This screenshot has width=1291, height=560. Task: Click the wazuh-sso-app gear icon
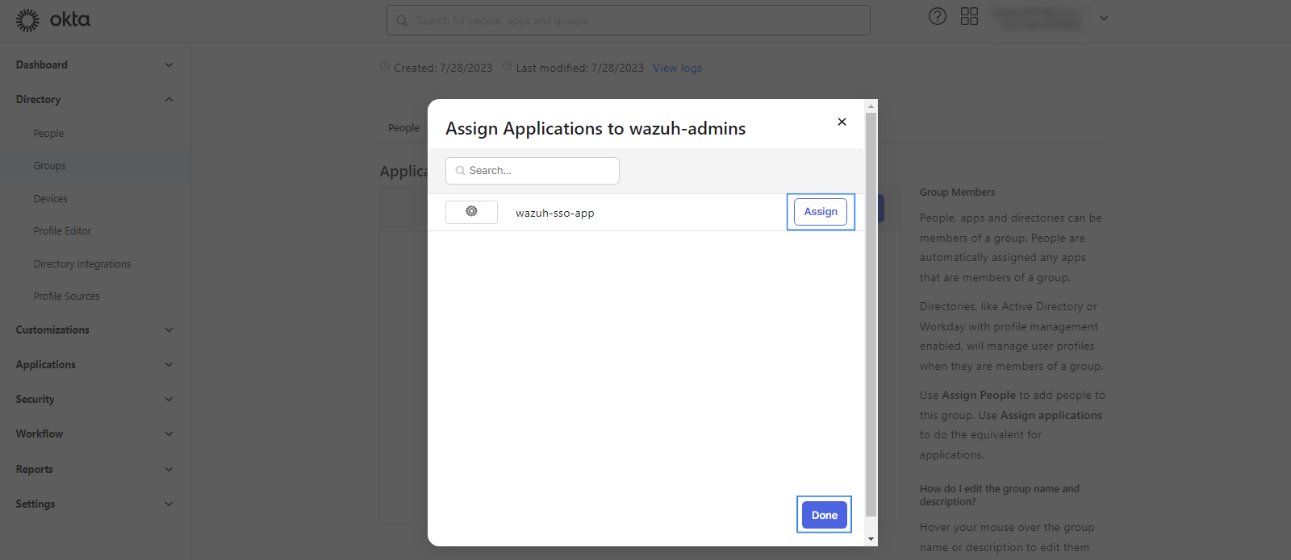click(471, 212)
